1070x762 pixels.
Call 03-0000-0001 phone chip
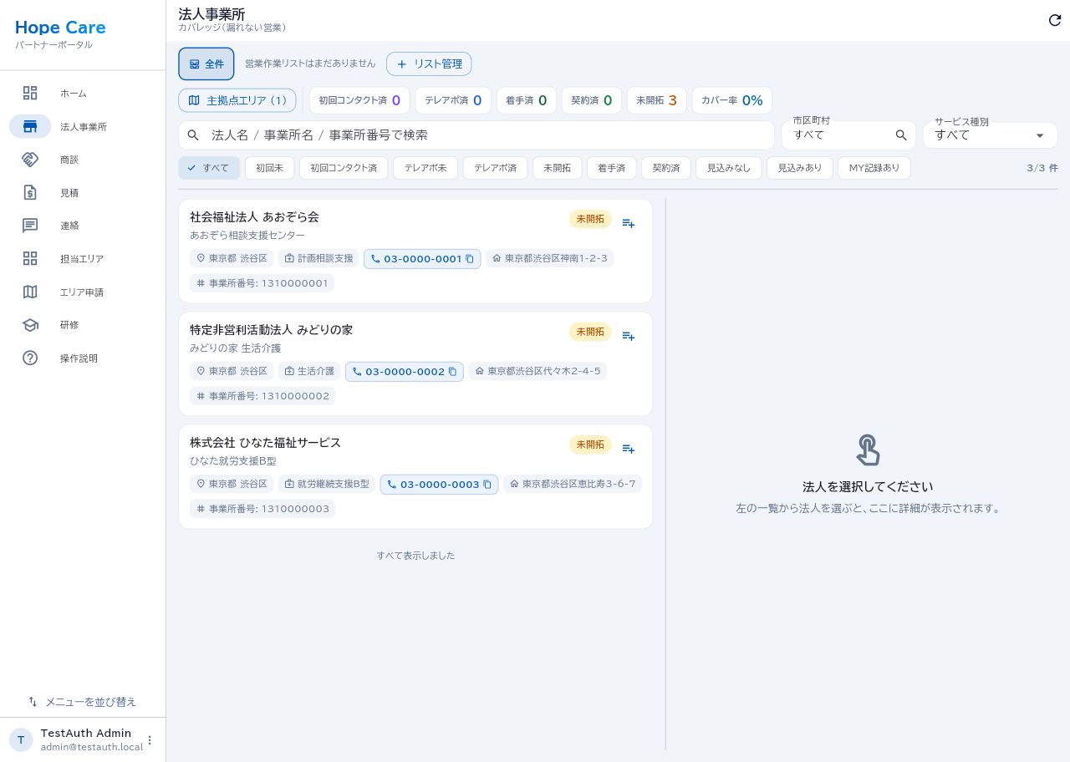(x=422, y=259)
